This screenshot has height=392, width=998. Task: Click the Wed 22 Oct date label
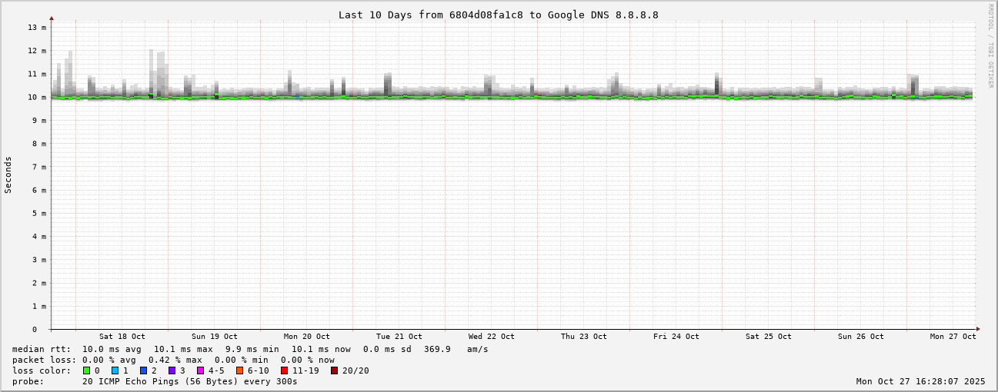click(x=491, y=336)
